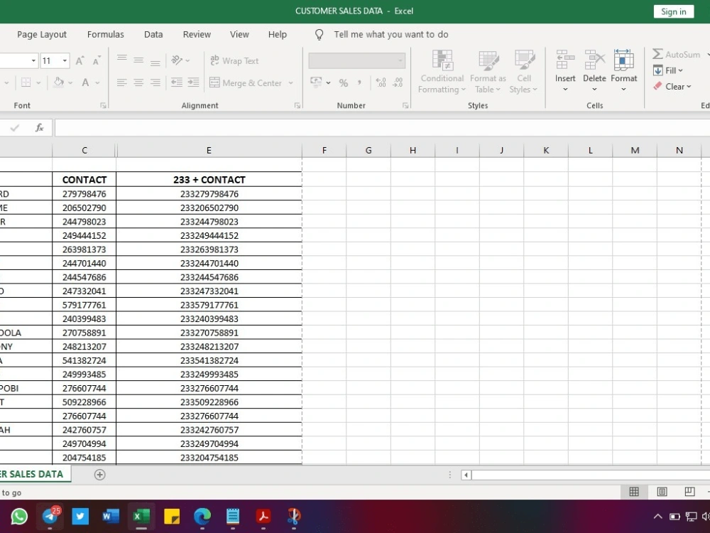Viewport: 710px width, 533px height.
Task: Apply Percent Style format
Action: tap(344, 83)
